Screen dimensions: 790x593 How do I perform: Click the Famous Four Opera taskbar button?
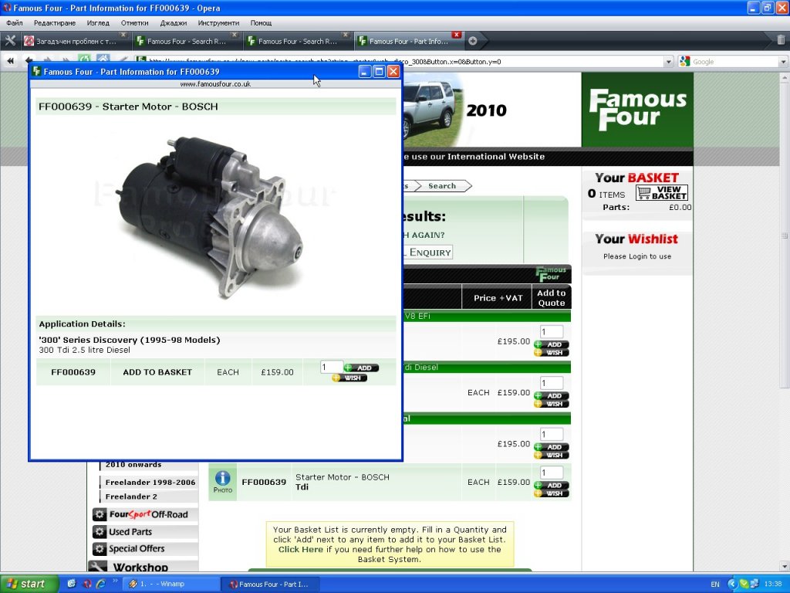pos(271,584)
